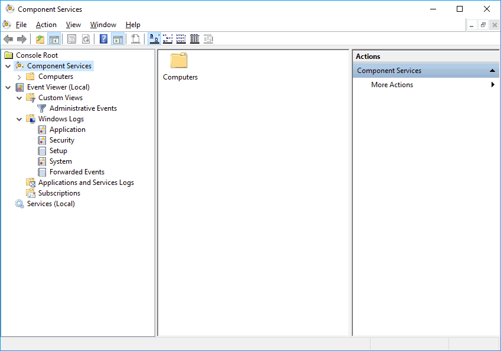Click the new document toolbar icon
This screenshot has height=351, width=501.
coord(136,39)
